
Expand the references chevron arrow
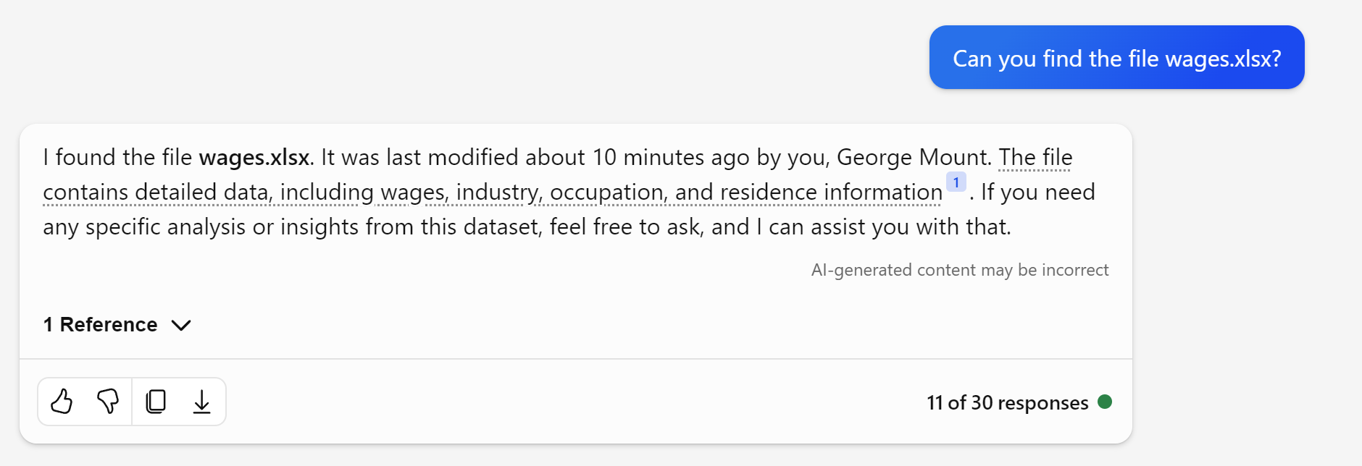[181, 325]
